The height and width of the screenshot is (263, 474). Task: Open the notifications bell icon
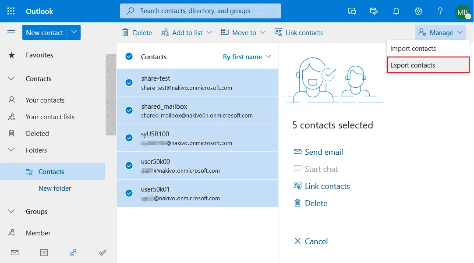tap(396, 11)
